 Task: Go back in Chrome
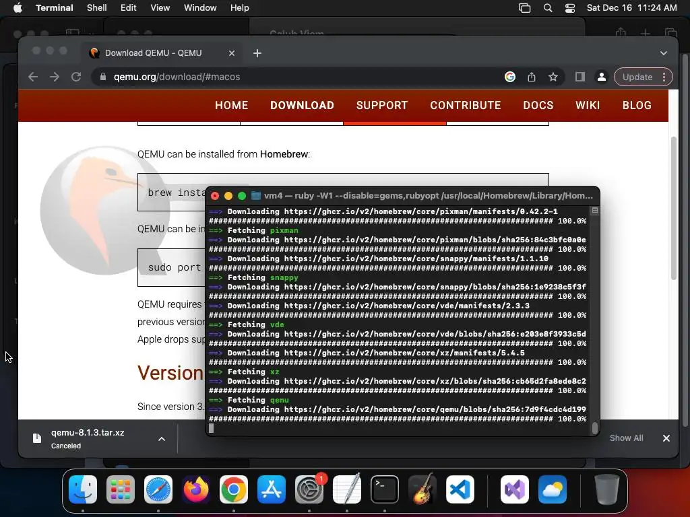(33, 77)
